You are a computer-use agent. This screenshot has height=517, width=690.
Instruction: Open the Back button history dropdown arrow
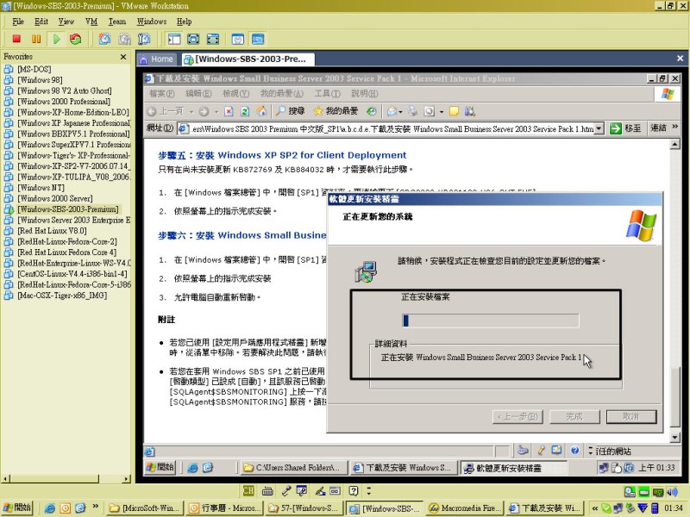191,112
